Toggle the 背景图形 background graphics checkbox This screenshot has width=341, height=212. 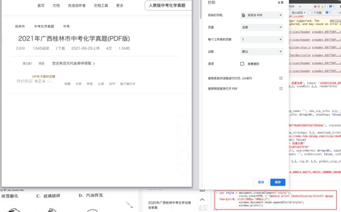(242, 64)
